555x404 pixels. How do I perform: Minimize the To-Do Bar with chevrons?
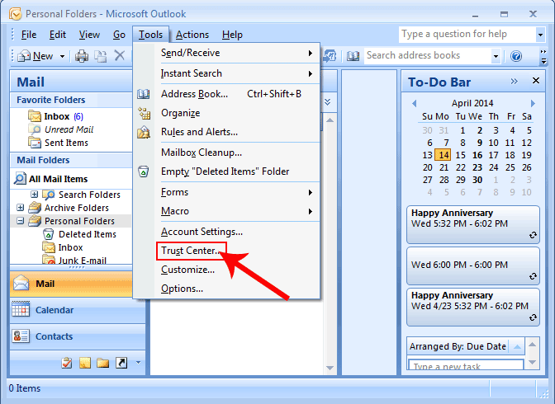514,82
